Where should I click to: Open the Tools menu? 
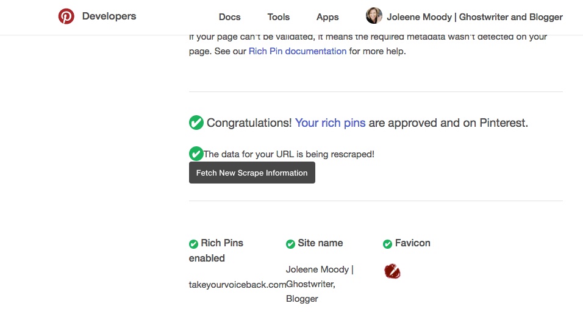279,16
